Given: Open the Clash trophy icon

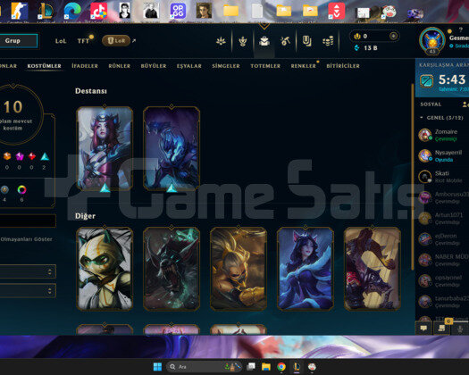Looking at the screenshot, I should click(243, 41).
